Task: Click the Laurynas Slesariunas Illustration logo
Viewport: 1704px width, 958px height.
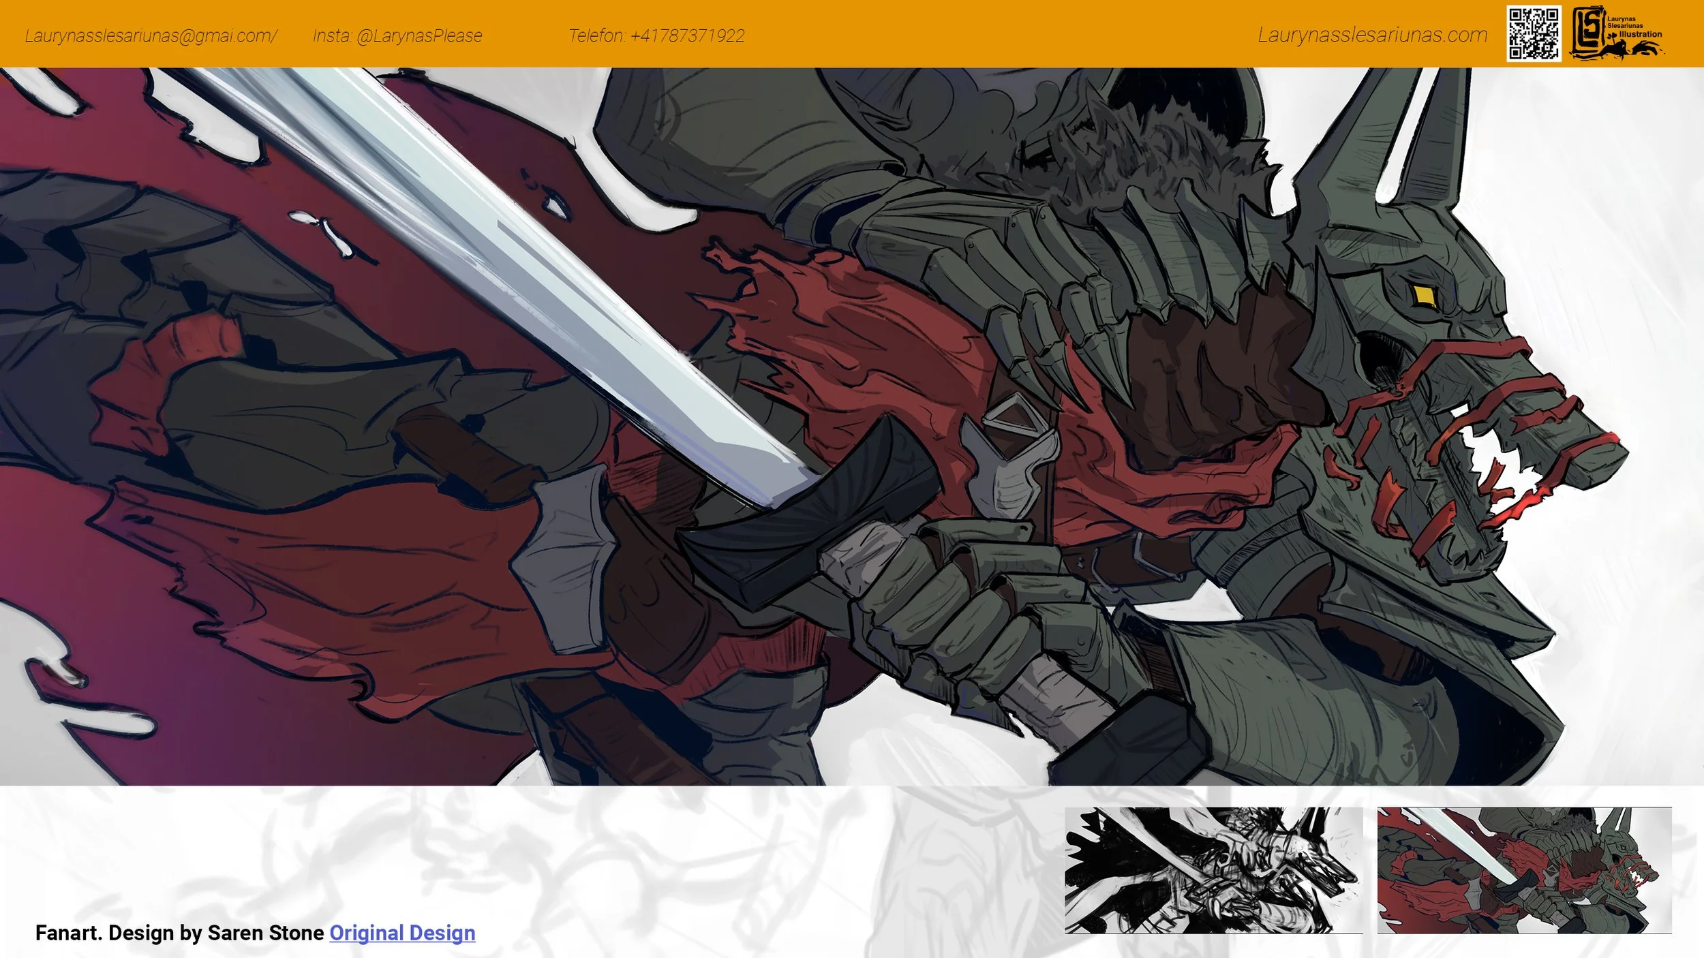Action: point(1617,34)
